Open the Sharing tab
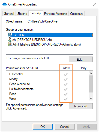The image size is (99, 132). [22, 14]
